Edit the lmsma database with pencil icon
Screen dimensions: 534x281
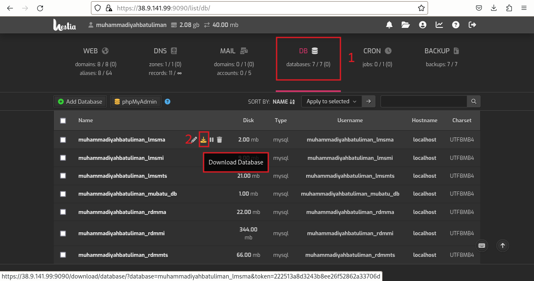[194, 140]
